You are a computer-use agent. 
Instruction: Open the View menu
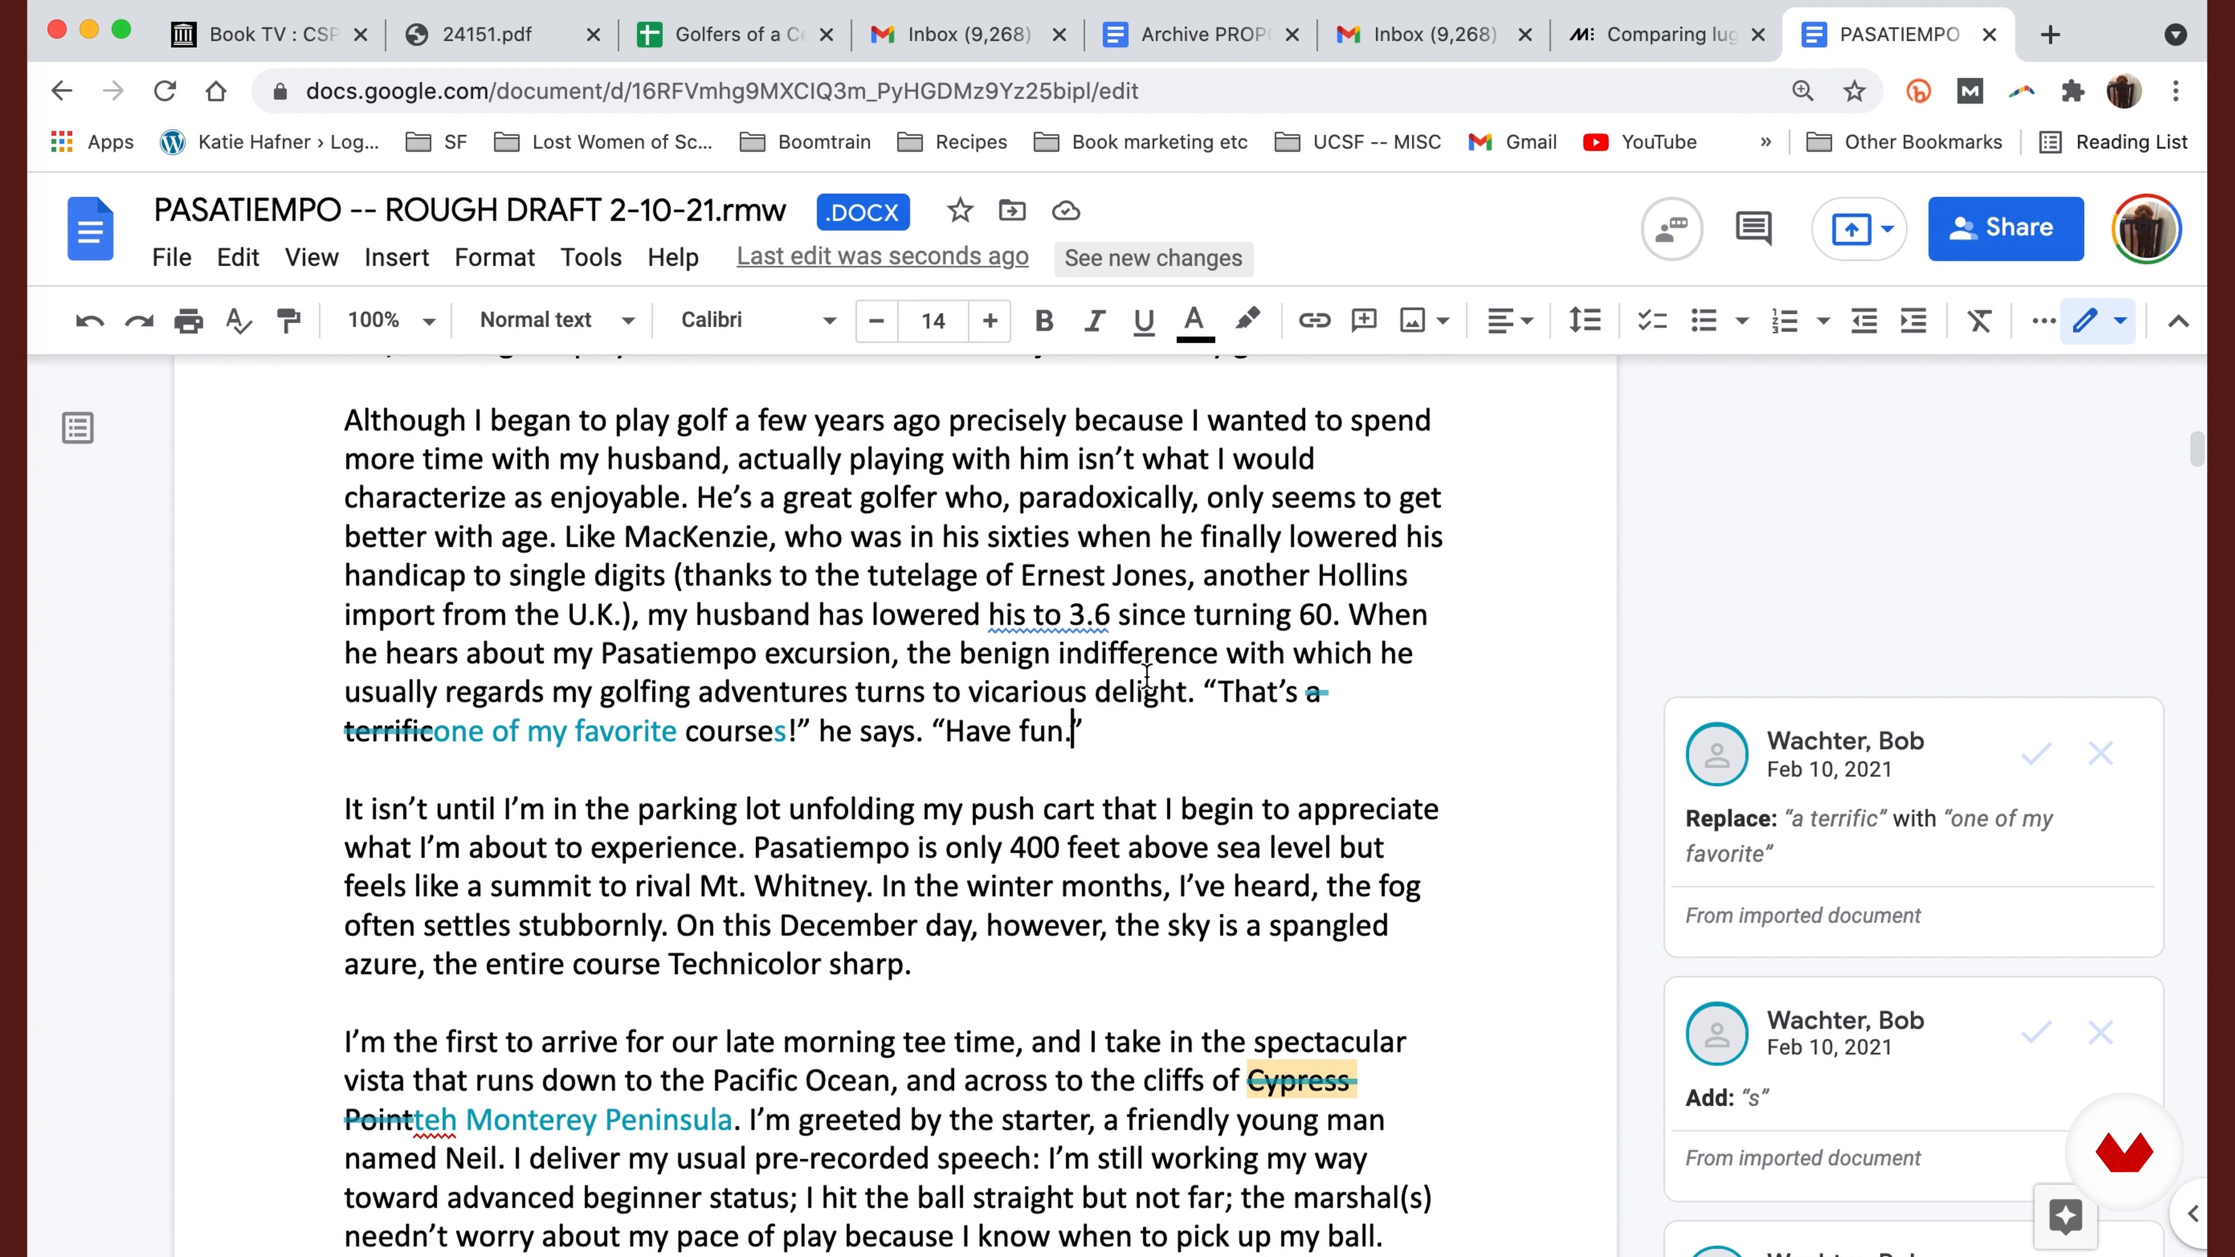pyautogui.click(x=311, y=258)
